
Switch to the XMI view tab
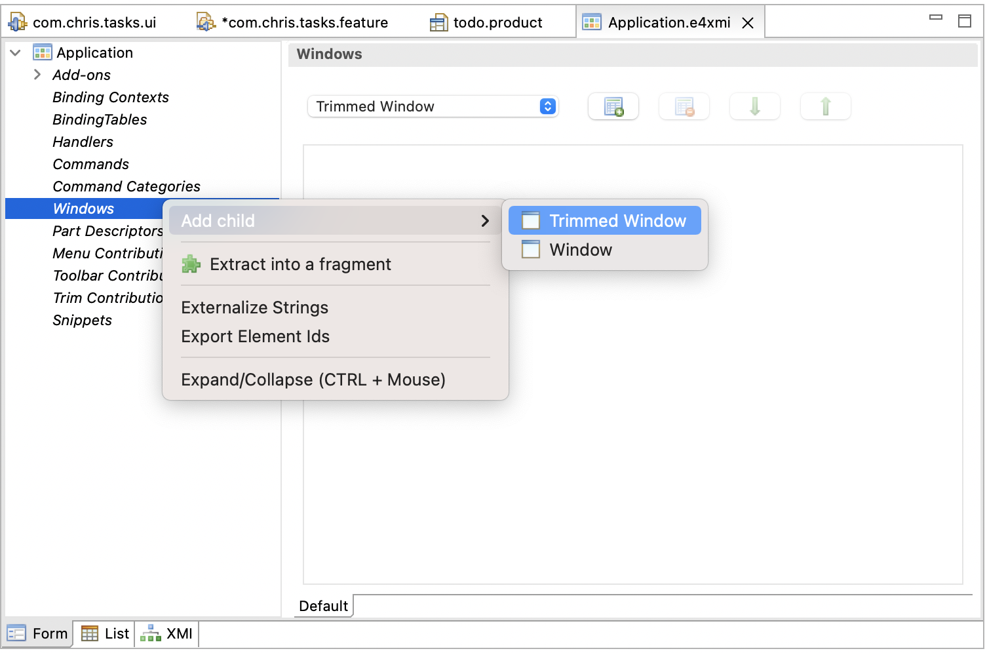(x=167, y=633)
